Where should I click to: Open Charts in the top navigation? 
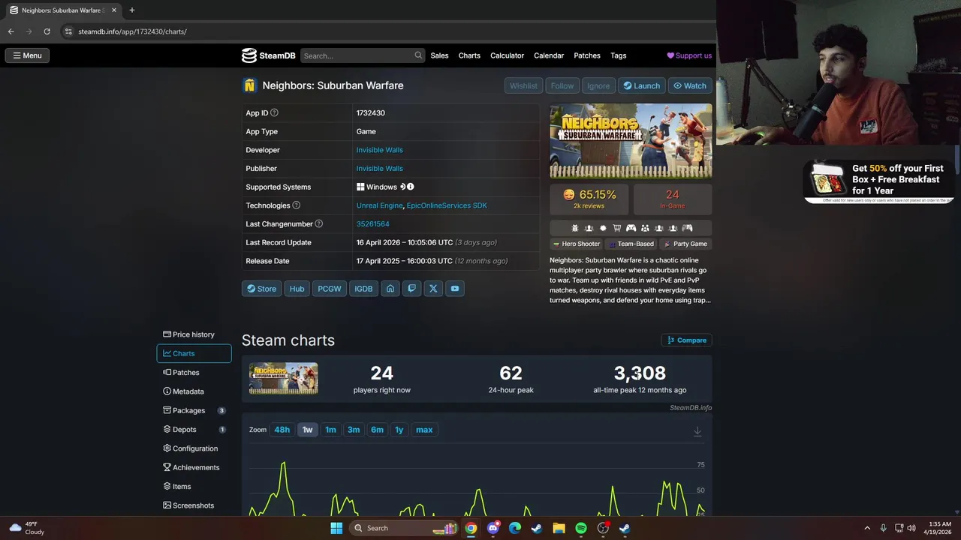coord(469,55)
